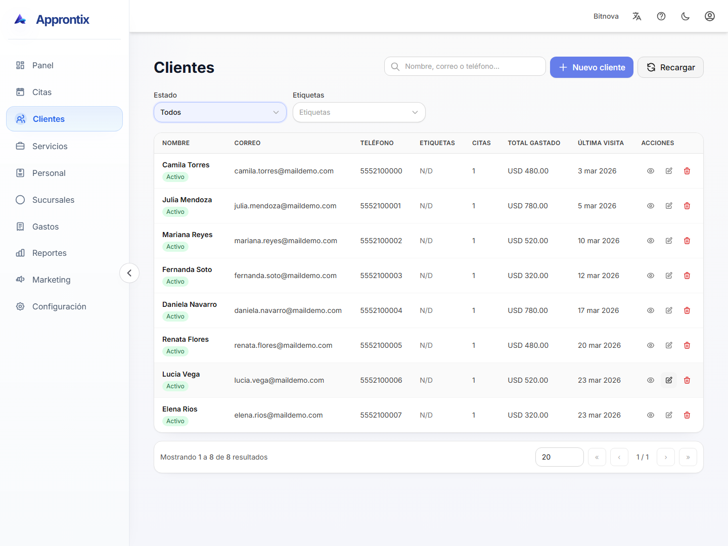Delete Daniela Navarro client
This screenshot has width=728, height=546.
point(687,310)
